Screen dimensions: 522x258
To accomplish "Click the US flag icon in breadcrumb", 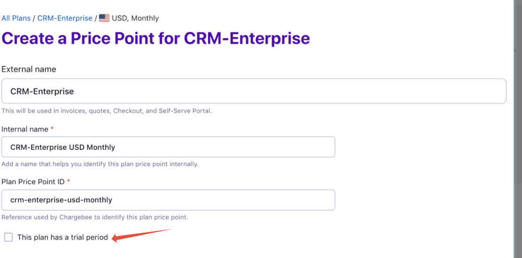I will [x=104, y=18].
